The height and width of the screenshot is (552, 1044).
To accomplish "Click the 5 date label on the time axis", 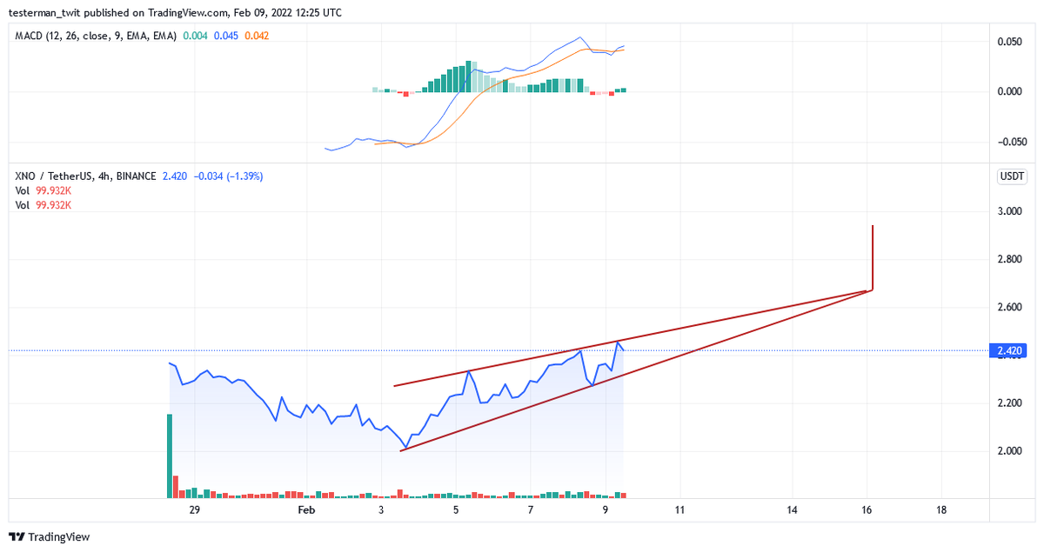I will tap(456, 509).
